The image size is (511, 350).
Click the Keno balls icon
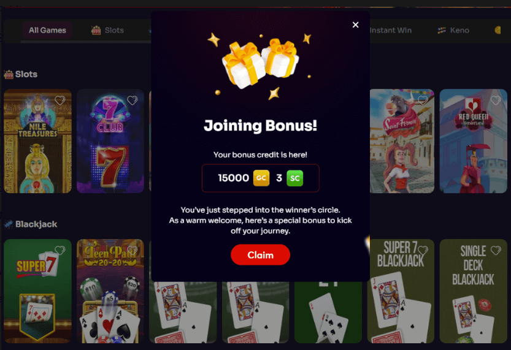point(442,30)
